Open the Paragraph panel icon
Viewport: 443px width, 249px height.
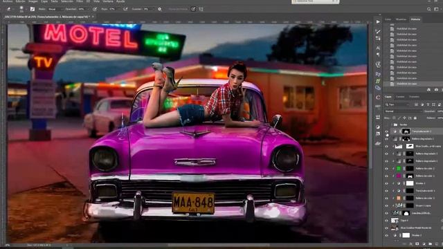378,54
